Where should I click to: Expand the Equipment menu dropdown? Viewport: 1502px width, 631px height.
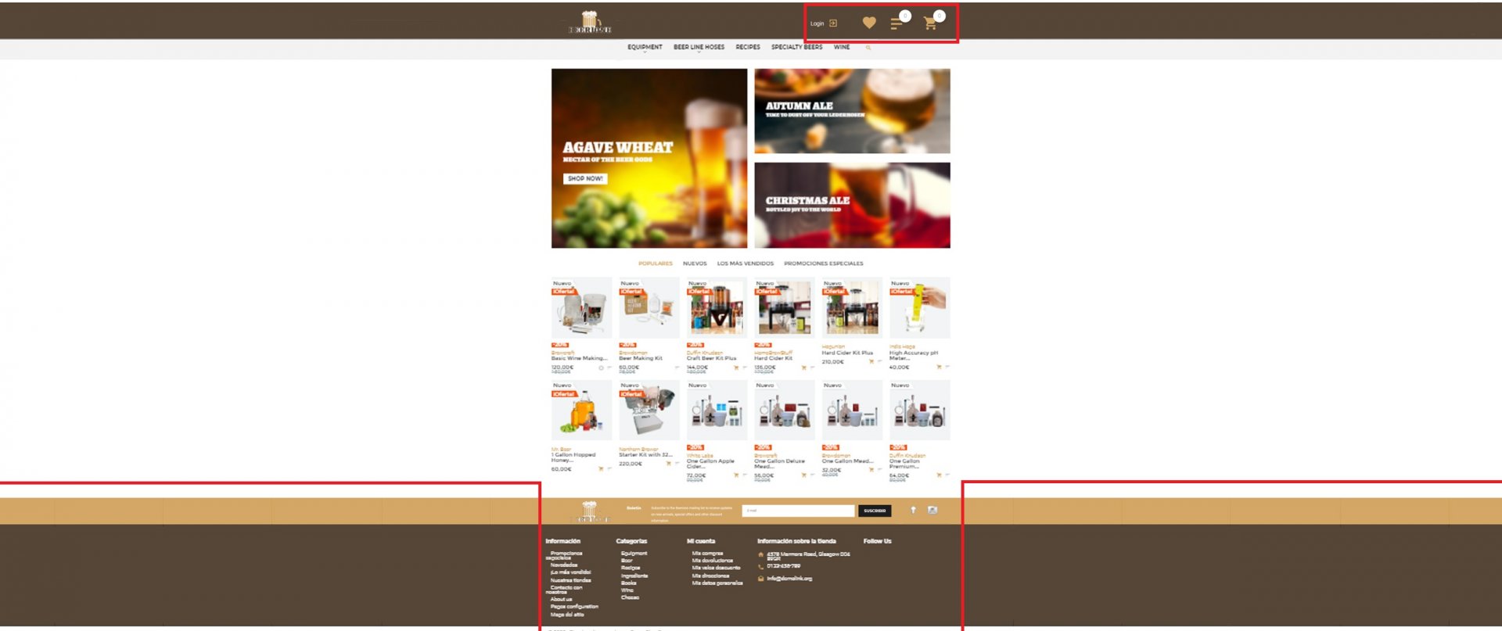pyautogui.click(x=645, y=48)
